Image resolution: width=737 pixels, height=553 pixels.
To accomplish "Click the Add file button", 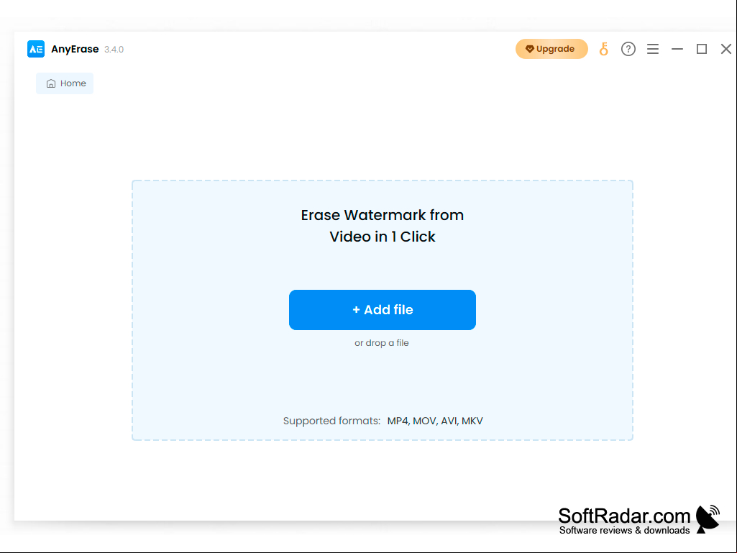I will point(382,309).
